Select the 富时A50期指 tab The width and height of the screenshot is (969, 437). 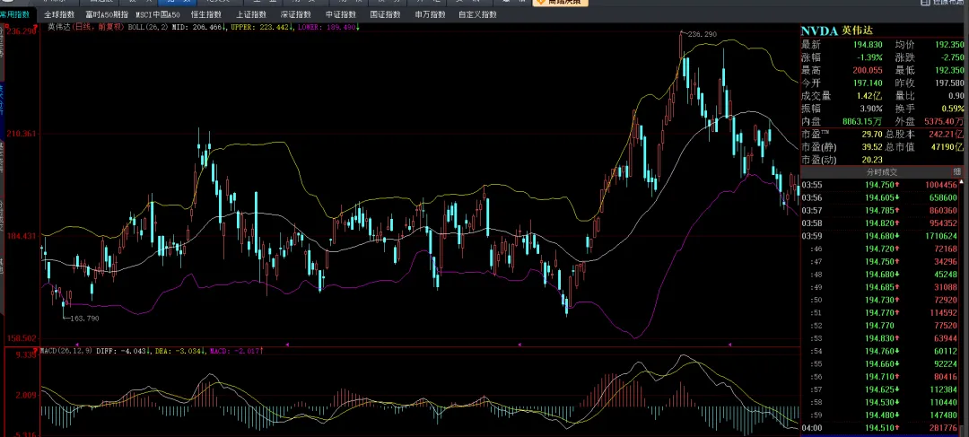click(107, 14)
